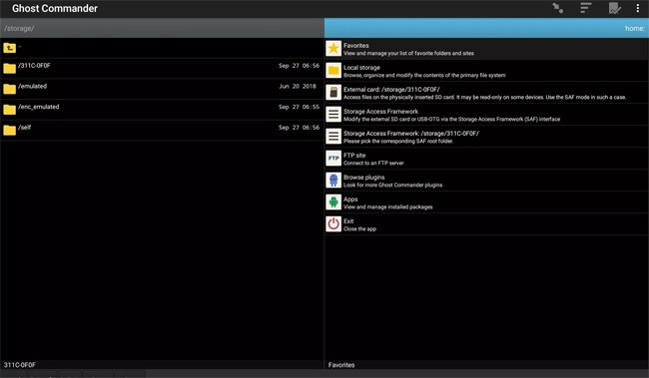Click 'Look for more Ghost Commander plugins' text
This screenshot has width=649, height=378.
[x=392, y=185]
